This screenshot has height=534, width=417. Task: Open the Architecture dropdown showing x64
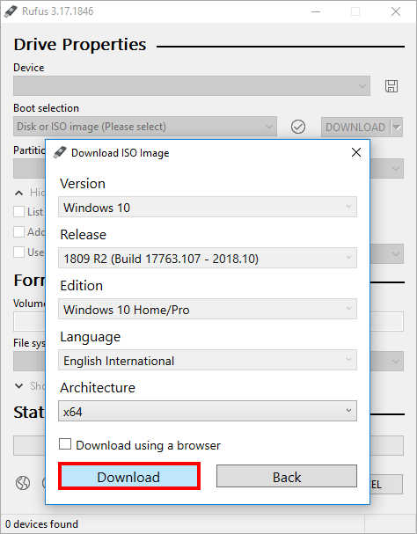pos(208,411)
